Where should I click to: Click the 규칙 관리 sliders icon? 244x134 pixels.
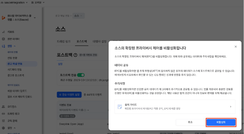point(3,121)
